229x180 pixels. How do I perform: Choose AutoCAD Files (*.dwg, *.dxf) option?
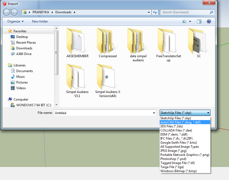(x=185, y=122)
